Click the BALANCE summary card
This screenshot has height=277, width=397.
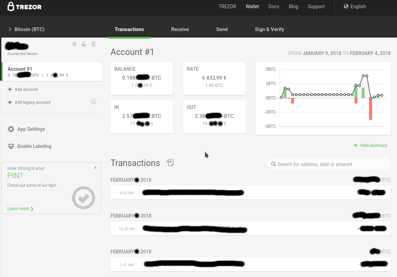click(142, 79)
